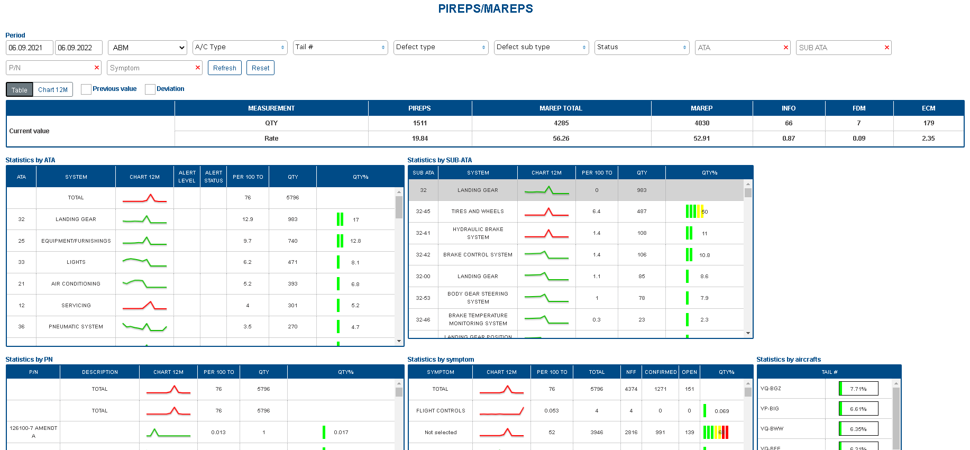The width and height of the screenshot is (970, 450).
Task: Sort by CONFIRMED column in symptom table
Action: 661,372
